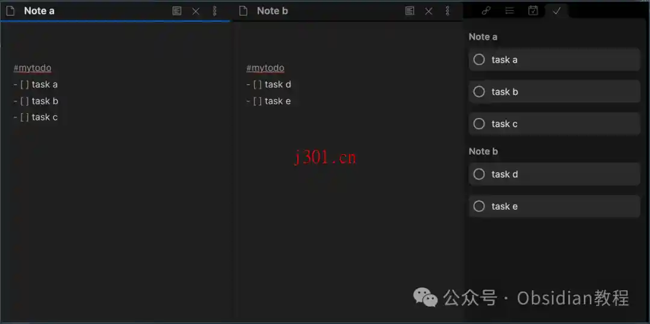Toggle reading view in Note a pane
650x324 pixels.
[177, 11]
